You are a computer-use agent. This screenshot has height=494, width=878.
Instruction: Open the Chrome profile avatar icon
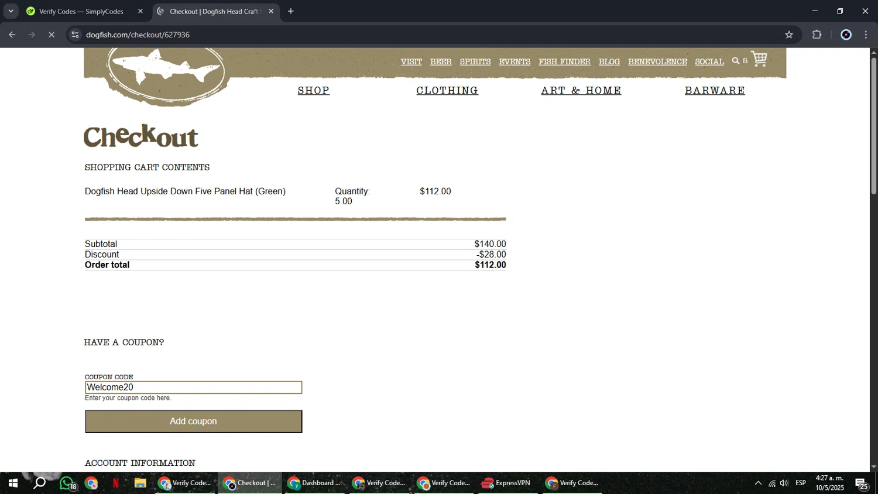[846, 35]
